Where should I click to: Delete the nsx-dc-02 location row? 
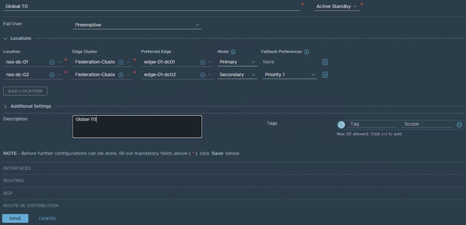point(325,75)
